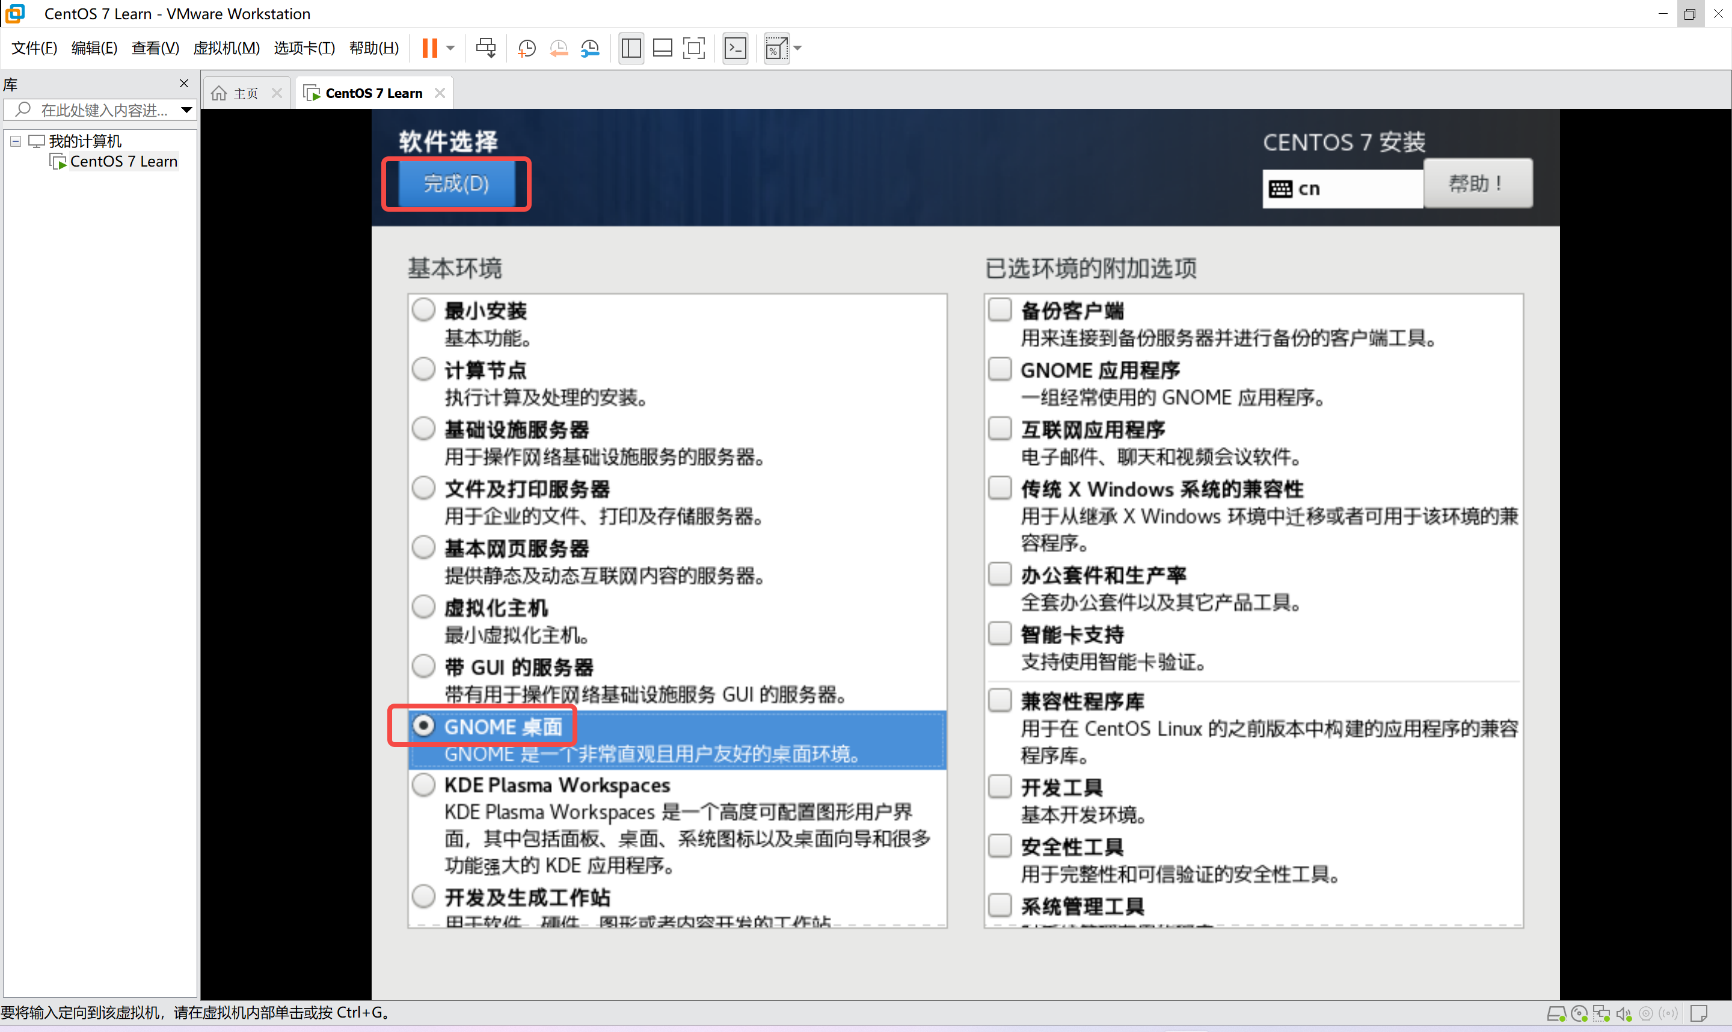Open the 文件(F) menu

pos(34,48)
